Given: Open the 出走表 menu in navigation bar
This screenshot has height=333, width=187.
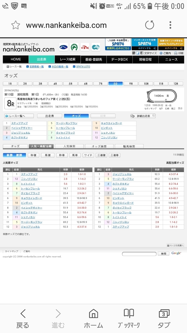Looking at the screenshot, I should 42,59.
